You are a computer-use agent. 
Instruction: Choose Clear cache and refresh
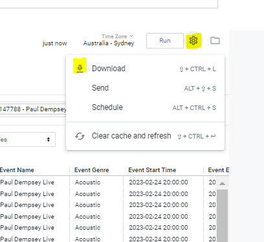(145, 136)
